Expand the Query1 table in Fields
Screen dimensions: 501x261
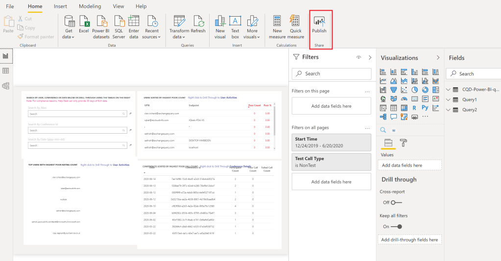[449, 99]
